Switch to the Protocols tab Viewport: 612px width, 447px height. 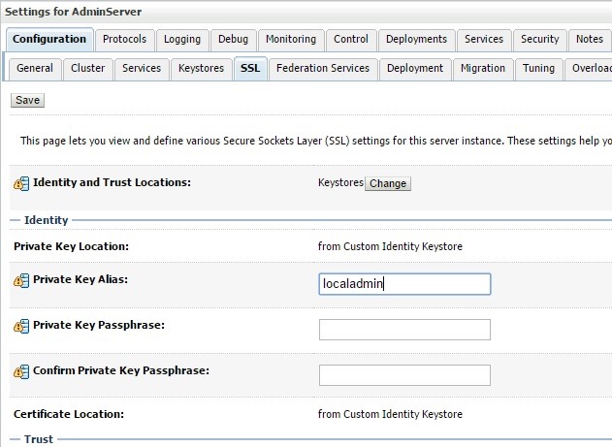pyautogui.click(x=124, y=40)
